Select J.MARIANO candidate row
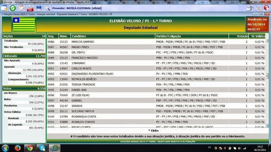The width and height of the screenshot is (271, 152). click(x=156, y=63)
